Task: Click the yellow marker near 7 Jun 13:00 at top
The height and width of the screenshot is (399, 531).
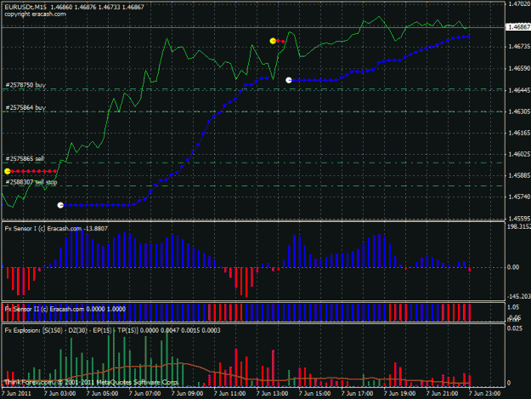Action: 273,41
